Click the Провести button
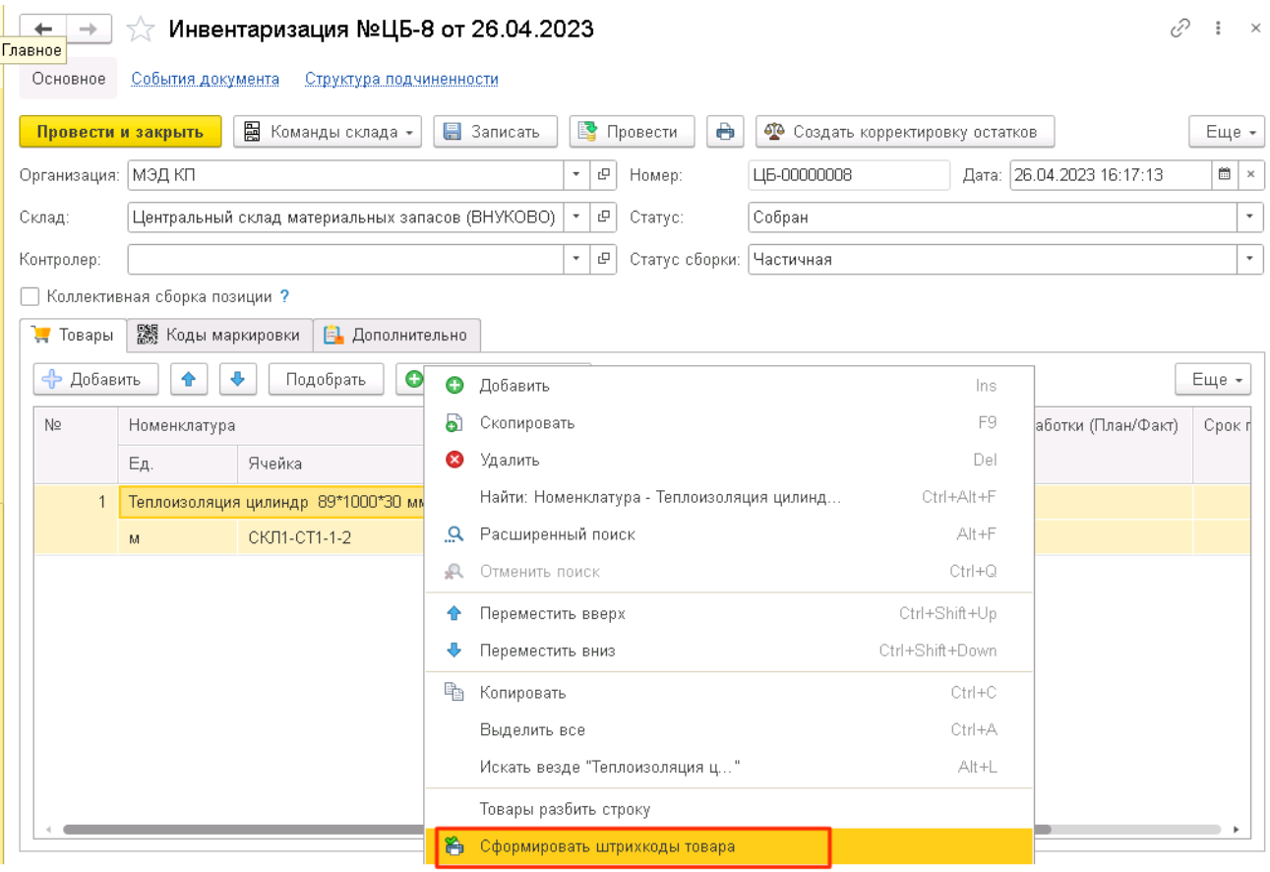This screenshot has width=1270, height=872. click(x=633, y=132)
